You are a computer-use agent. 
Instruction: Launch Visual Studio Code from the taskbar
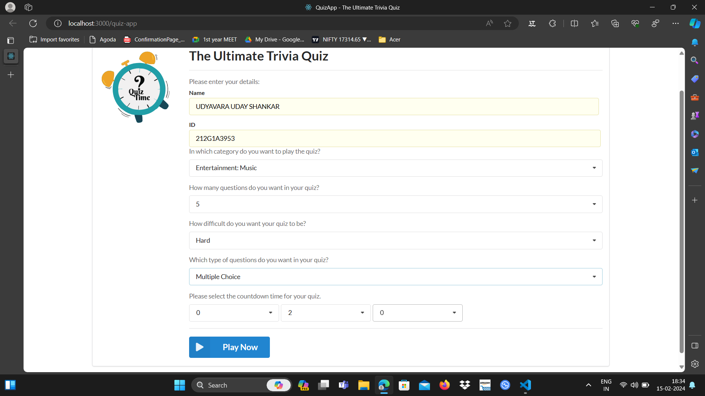point(525,385)
